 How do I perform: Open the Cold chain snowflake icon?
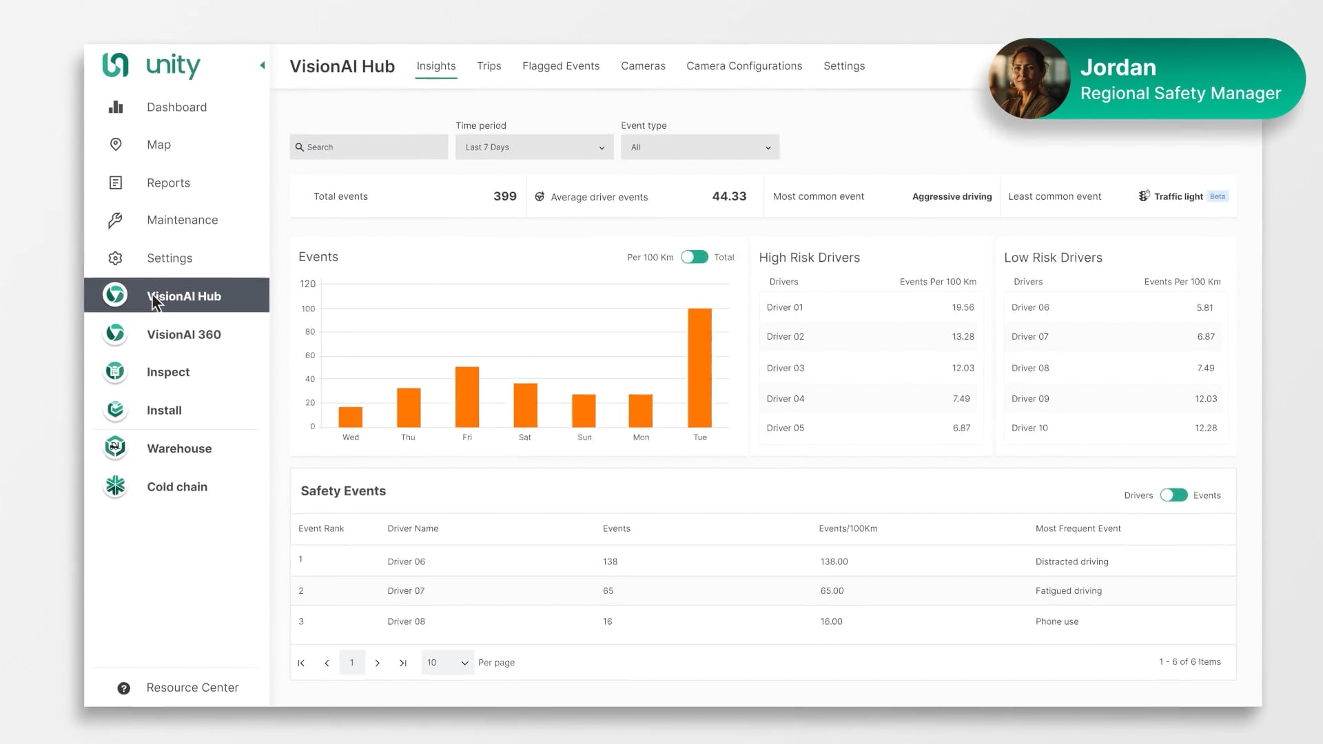[x=115, y=486]
